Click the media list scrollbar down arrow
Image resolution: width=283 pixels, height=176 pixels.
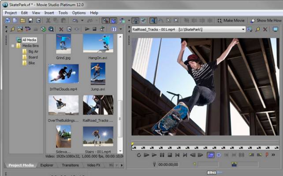coord(120,151)
